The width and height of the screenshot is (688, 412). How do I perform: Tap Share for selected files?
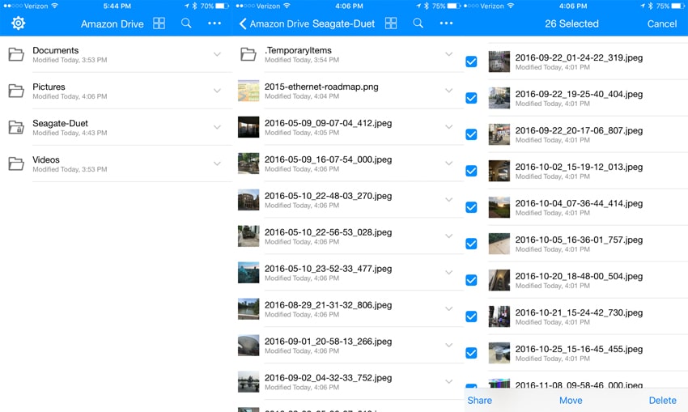480,400
